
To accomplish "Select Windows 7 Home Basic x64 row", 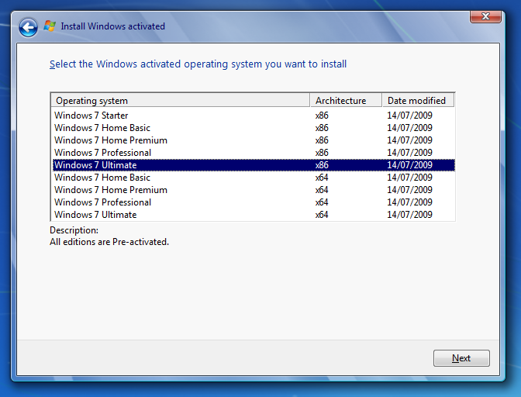I will (x=254, y=178).
